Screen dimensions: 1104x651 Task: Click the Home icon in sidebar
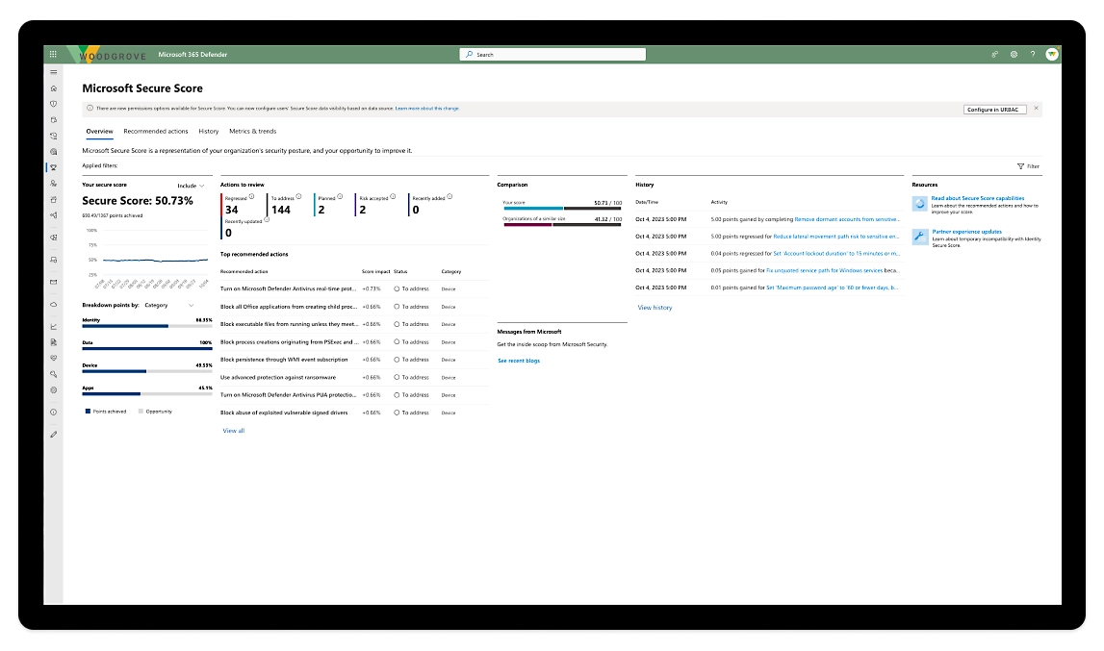[54, 88]
